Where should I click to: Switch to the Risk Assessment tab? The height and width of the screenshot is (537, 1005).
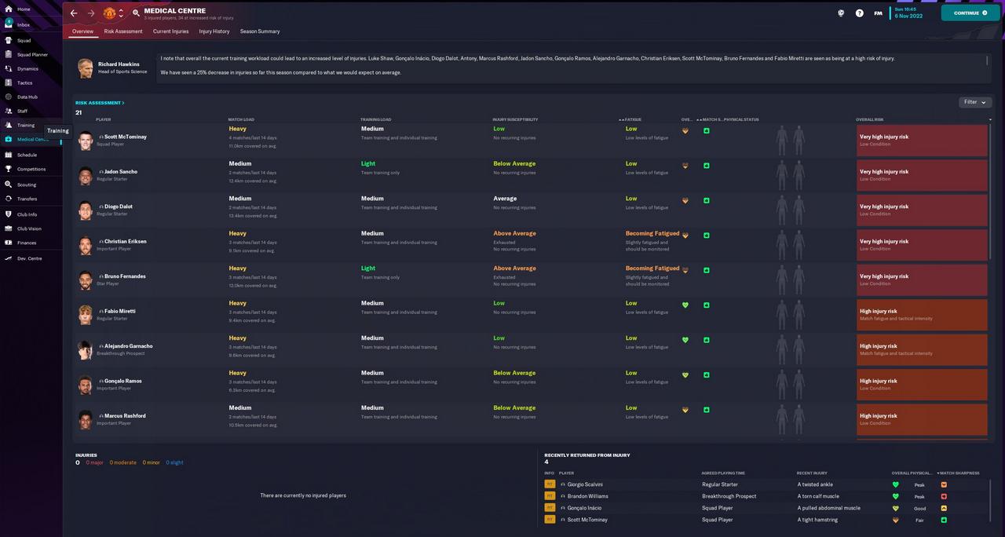[x=123, y=31]
